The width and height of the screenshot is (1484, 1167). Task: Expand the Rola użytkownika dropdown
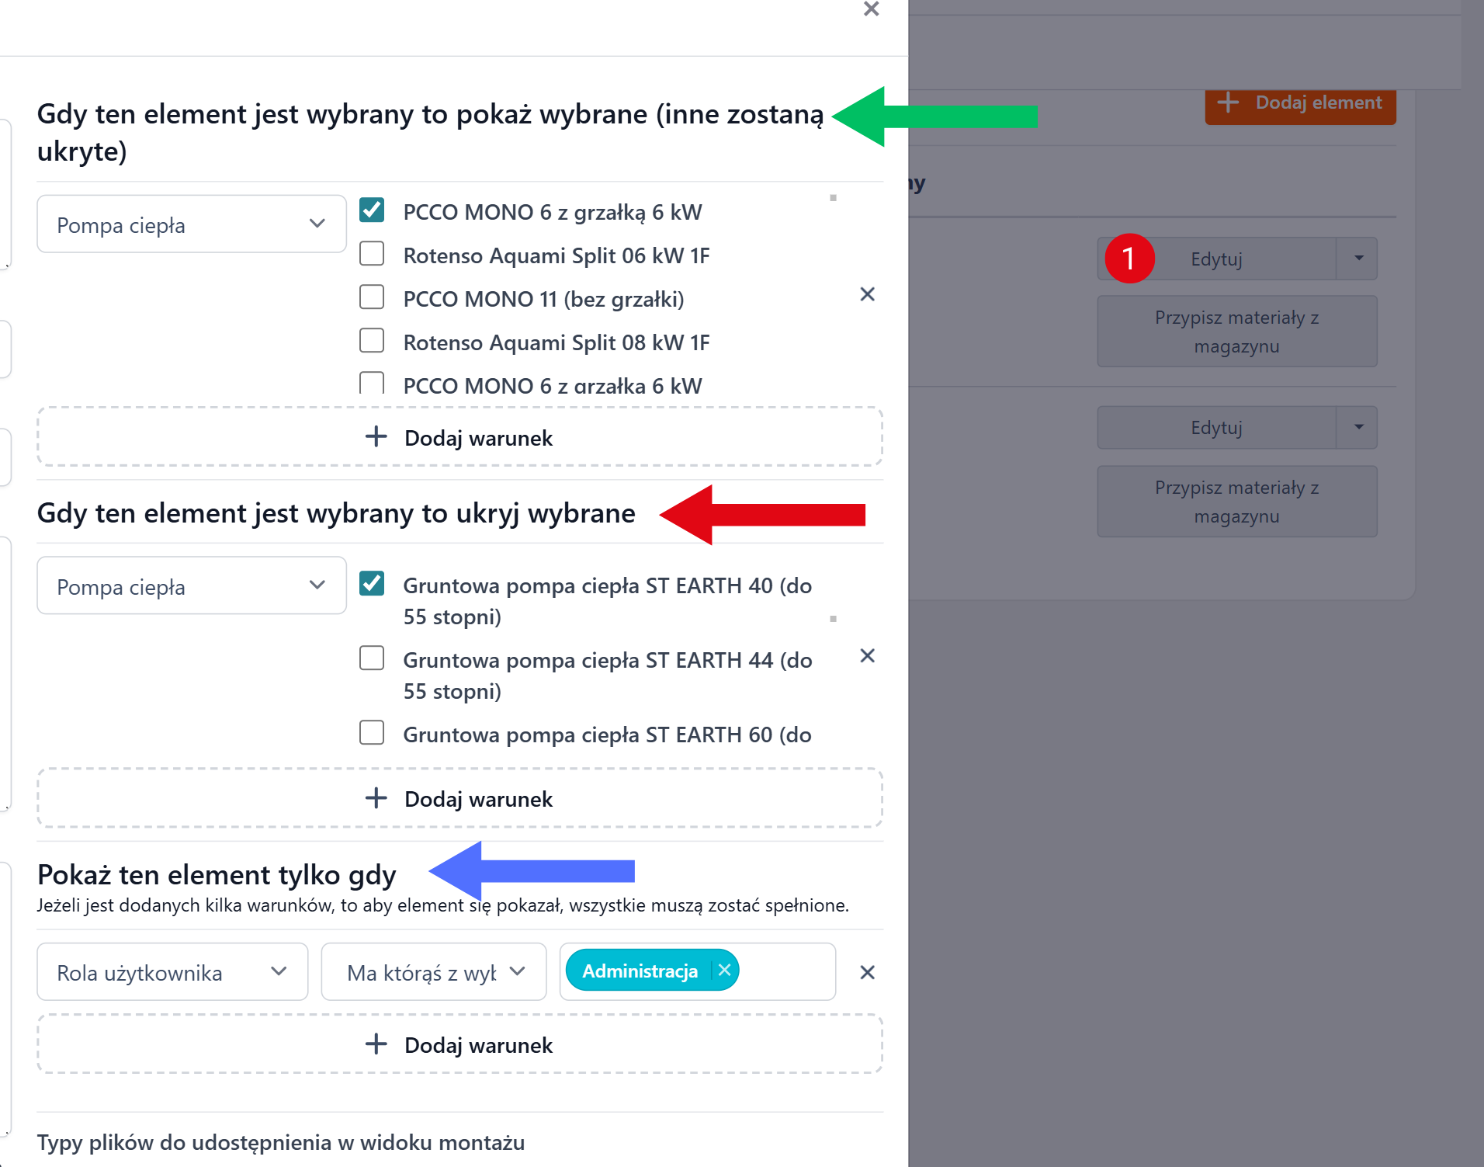click(x=172, y=972)
